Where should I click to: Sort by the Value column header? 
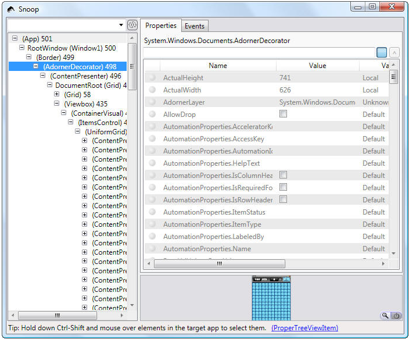(317, 66)
